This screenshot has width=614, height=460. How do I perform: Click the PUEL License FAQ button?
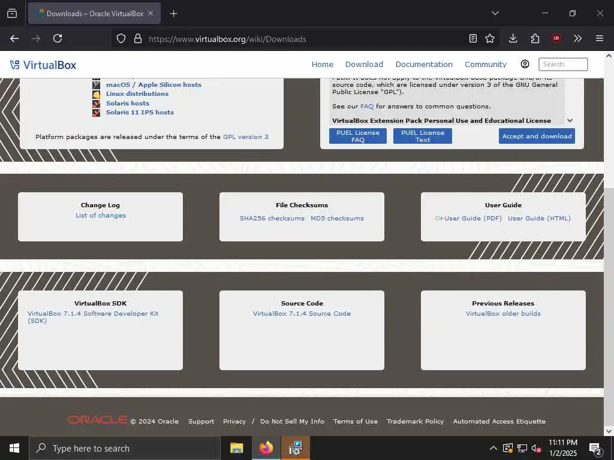357,136
